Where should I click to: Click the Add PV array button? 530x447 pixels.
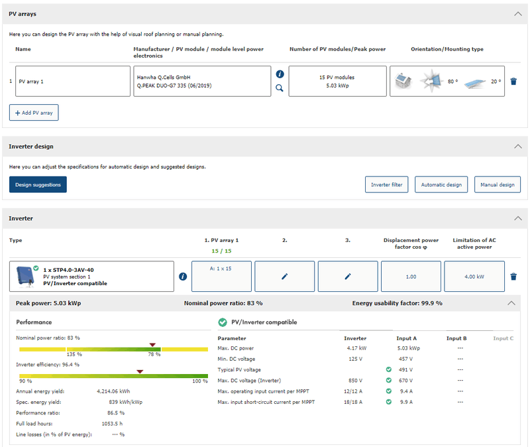(34, 113)
